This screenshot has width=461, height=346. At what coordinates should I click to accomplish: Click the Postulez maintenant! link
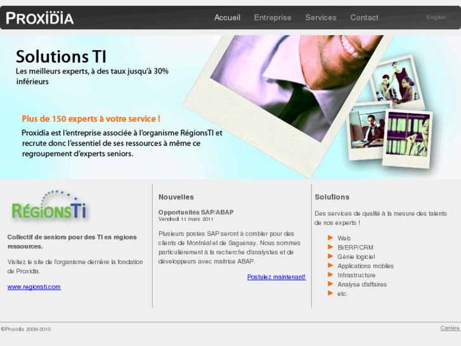click(276, 277)
